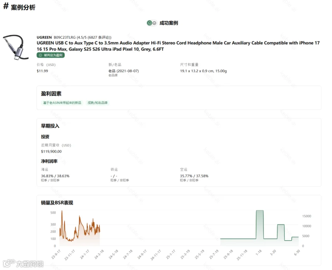The image size is (332, 270).
Task: Click the grey sad face icon
Action: [x=155, y=23]
